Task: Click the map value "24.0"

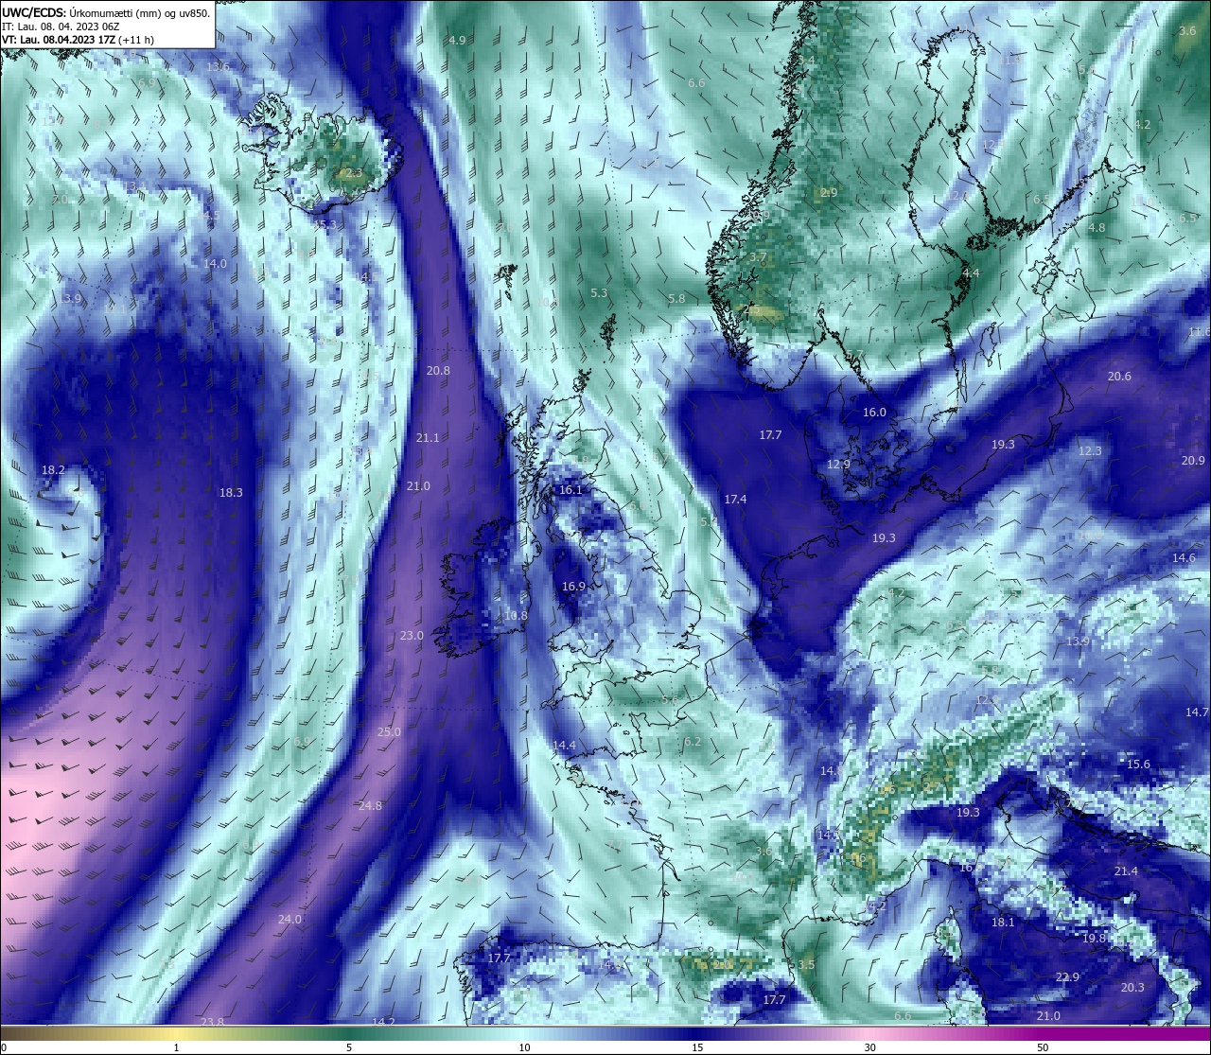Action: pyautogui.click(x=290, y=920)
